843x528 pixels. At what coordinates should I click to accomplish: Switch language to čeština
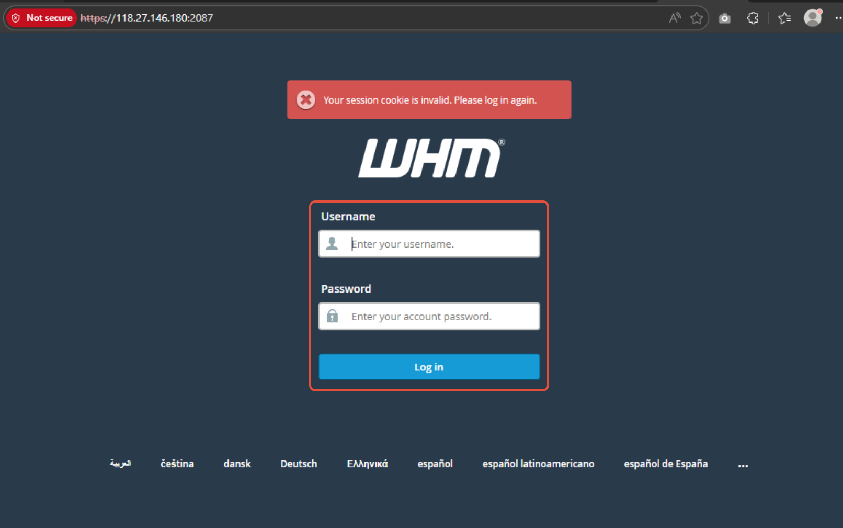tap(177, 464)
